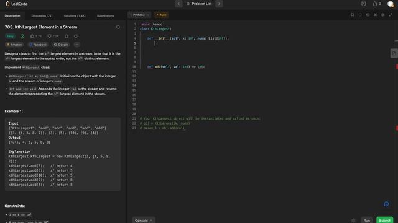Click the format code braces icon

360,15
